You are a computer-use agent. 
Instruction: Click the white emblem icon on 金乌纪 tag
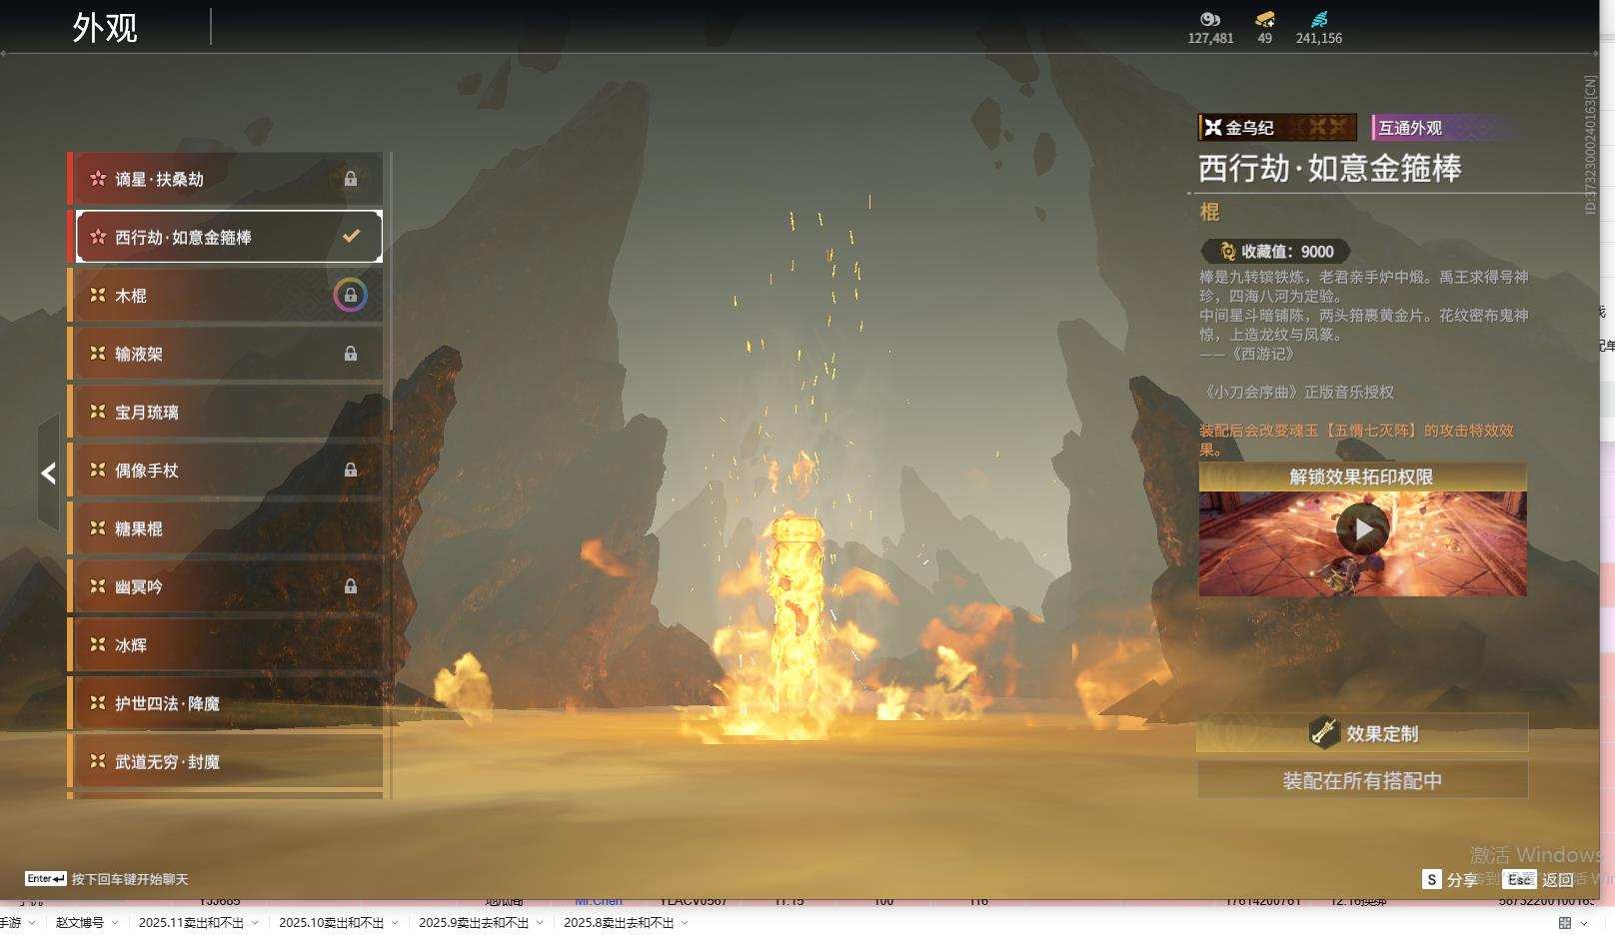[x=1213, y=127]
